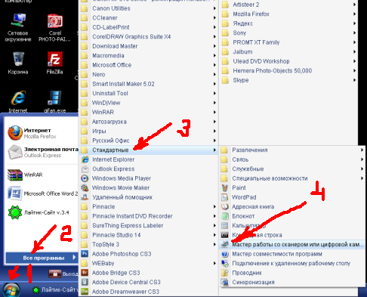Launch Adobe Device Central CS3
Image resolution: width=367 pixels, height=297 pixels.
pyautogui.click(x=149, y=282)
